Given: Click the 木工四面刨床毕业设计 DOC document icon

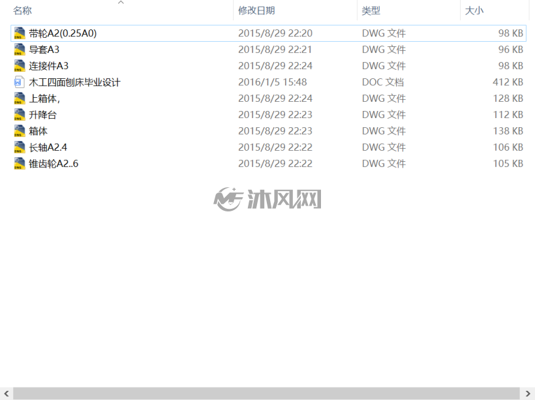Looking at the screenshot, I should [20, 82].
